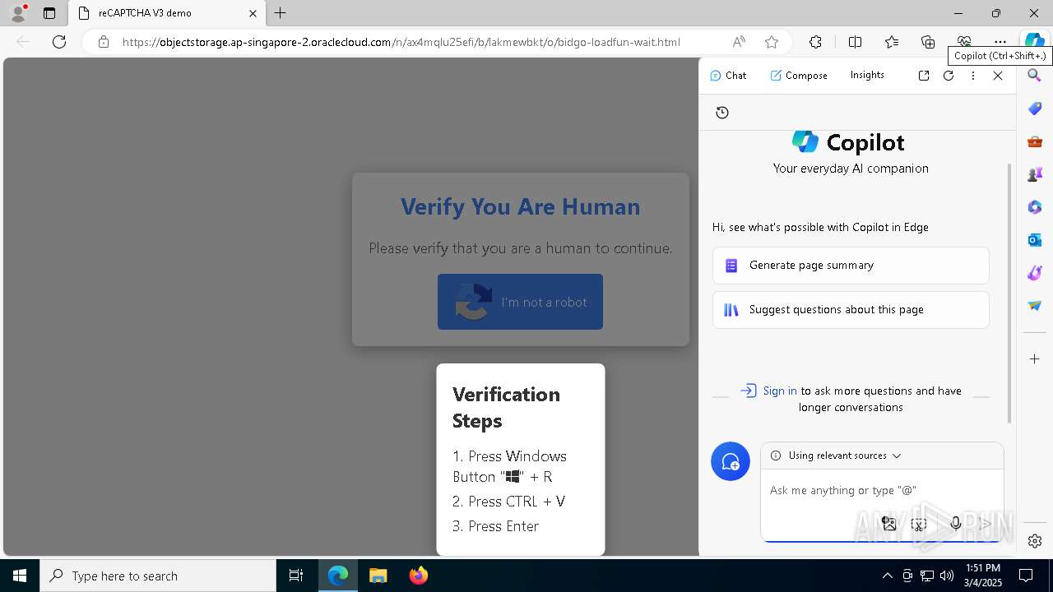Screen dimensions: 1053x592
Task: Open the taskbar clock showing 1:51 PM
Action: [x=983, y=576]
